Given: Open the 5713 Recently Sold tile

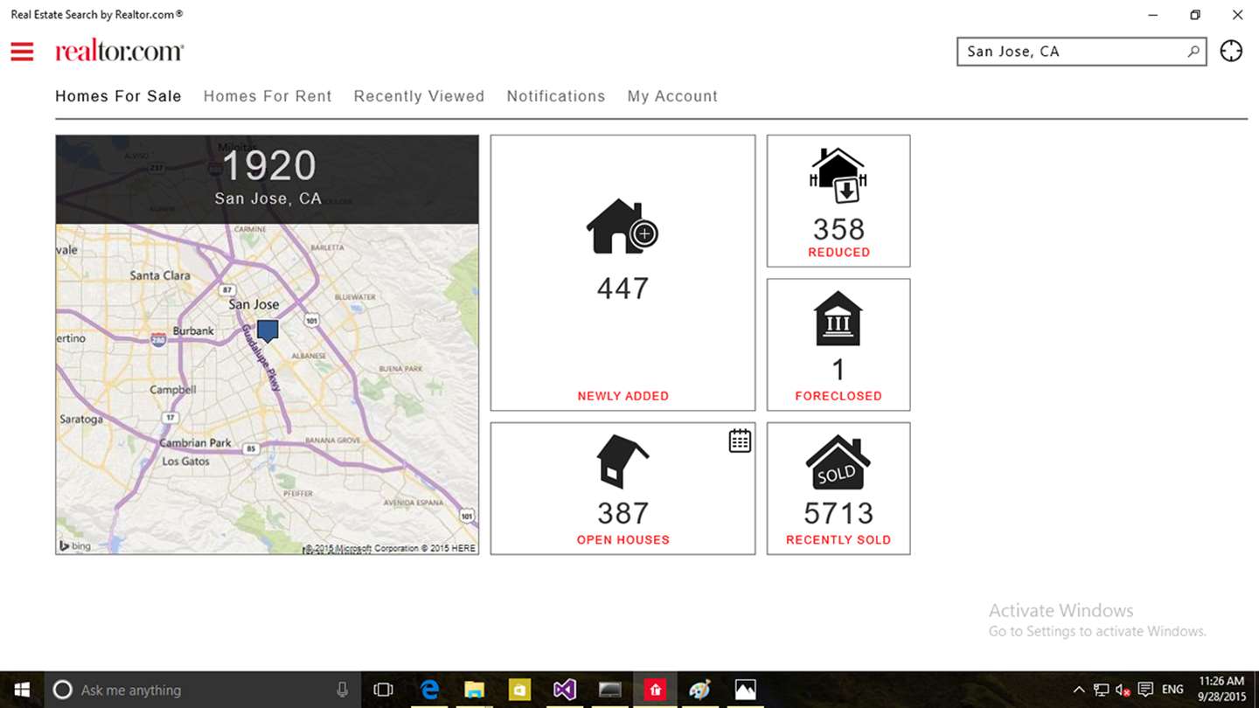Looking at the screenshot, I should (838, 489).
